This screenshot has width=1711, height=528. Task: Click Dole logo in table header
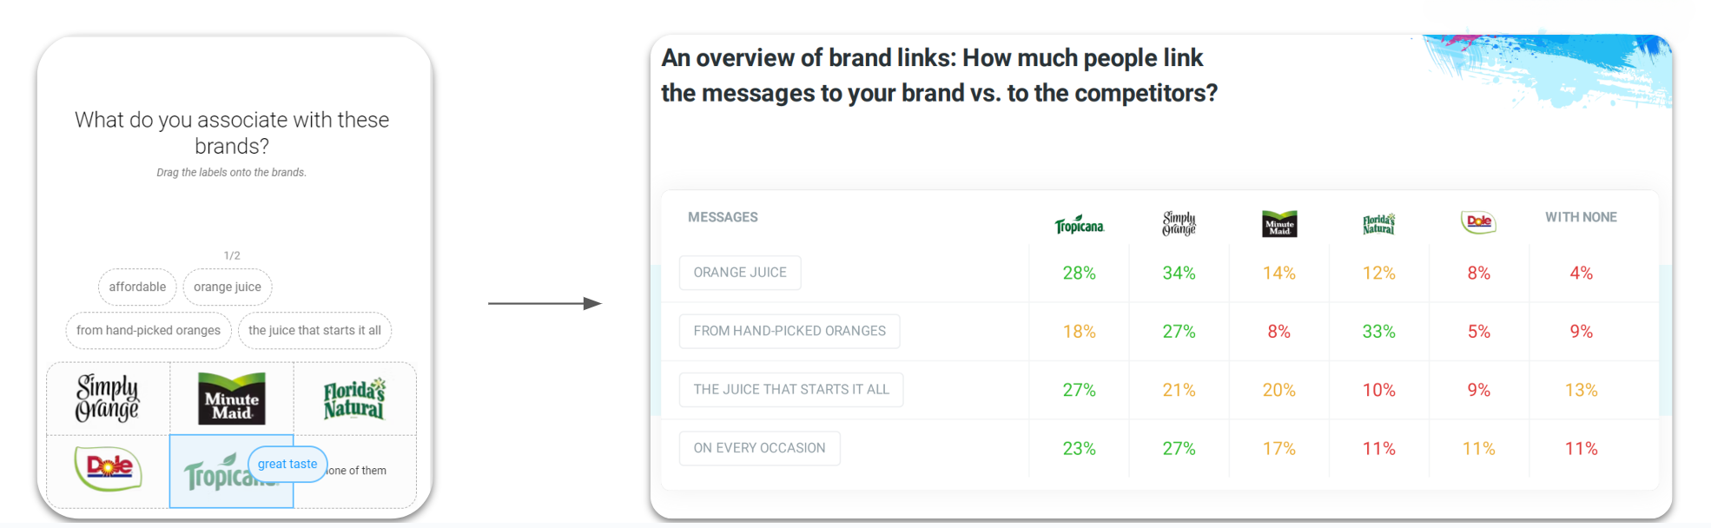coord(1478,222)
